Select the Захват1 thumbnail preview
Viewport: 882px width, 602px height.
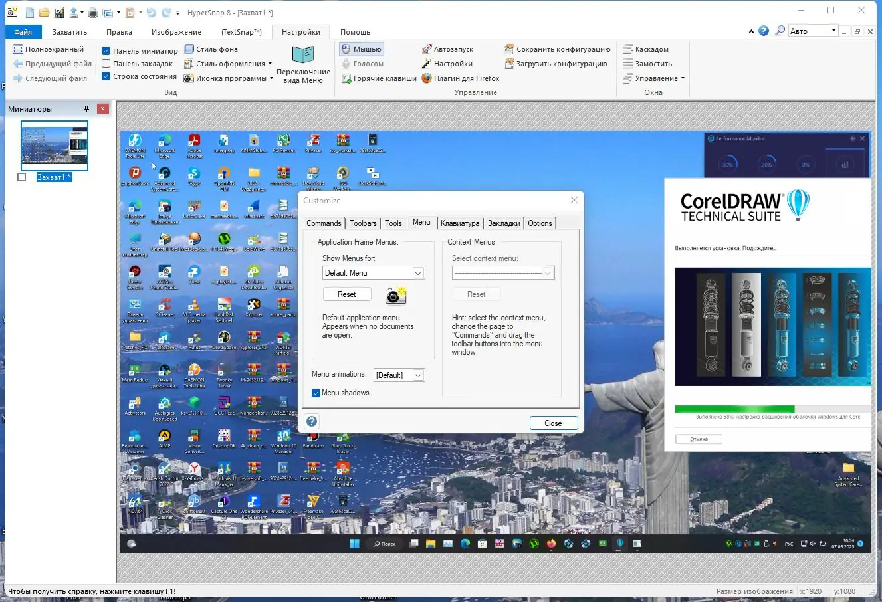tap(55, 146)
